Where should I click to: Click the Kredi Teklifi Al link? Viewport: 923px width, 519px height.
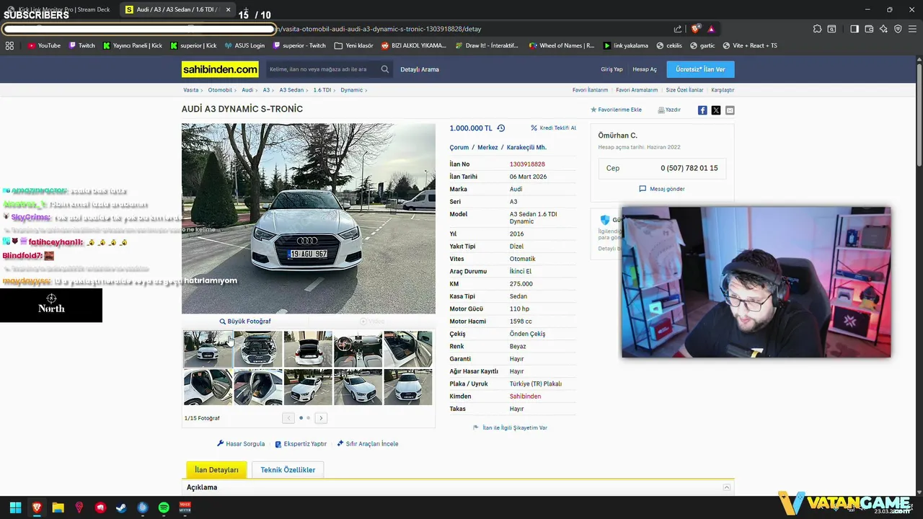click(x=553, y=128)
